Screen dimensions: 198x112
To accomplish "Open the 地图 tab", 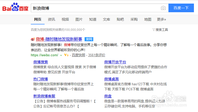I will [148, 19].
